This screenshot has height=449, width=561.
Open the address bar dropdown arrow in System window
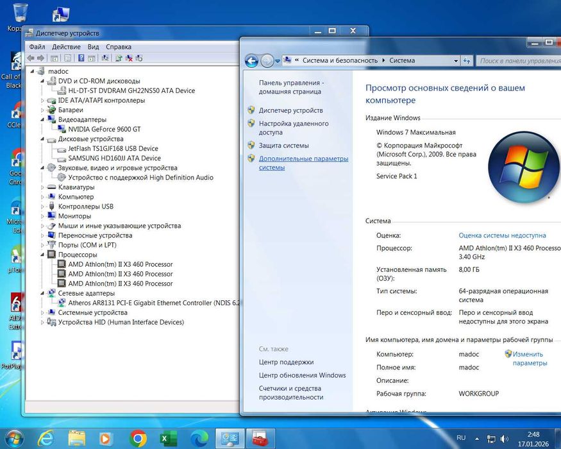tap(455, 61)
